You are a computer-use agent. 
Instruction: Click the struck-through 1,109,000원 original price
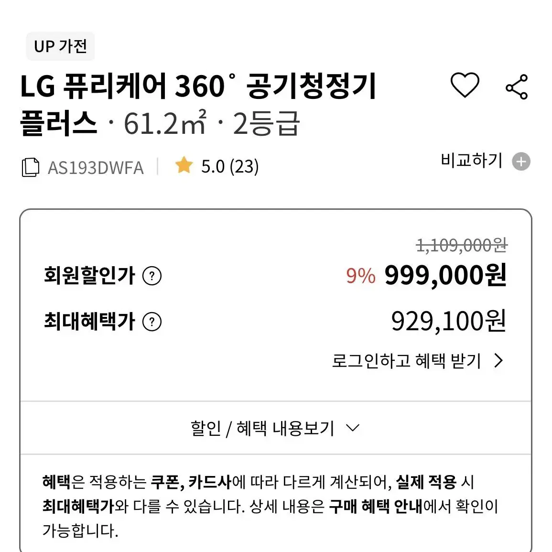pos(462,245)
